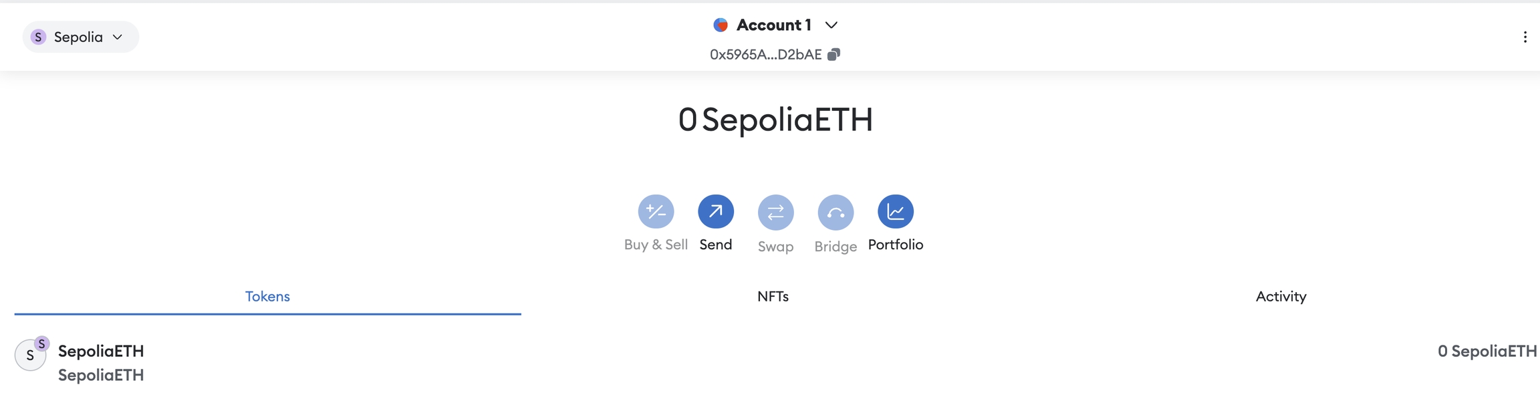This screenshot has height=415, width=1540.
Task: Copy the wallet address using the copy icon
Action: (x=833, y=54)
